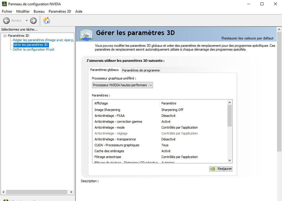Open the Modifier menu
Screen dimensions: 282x201
pyautogui.click(x=23, y=11)
